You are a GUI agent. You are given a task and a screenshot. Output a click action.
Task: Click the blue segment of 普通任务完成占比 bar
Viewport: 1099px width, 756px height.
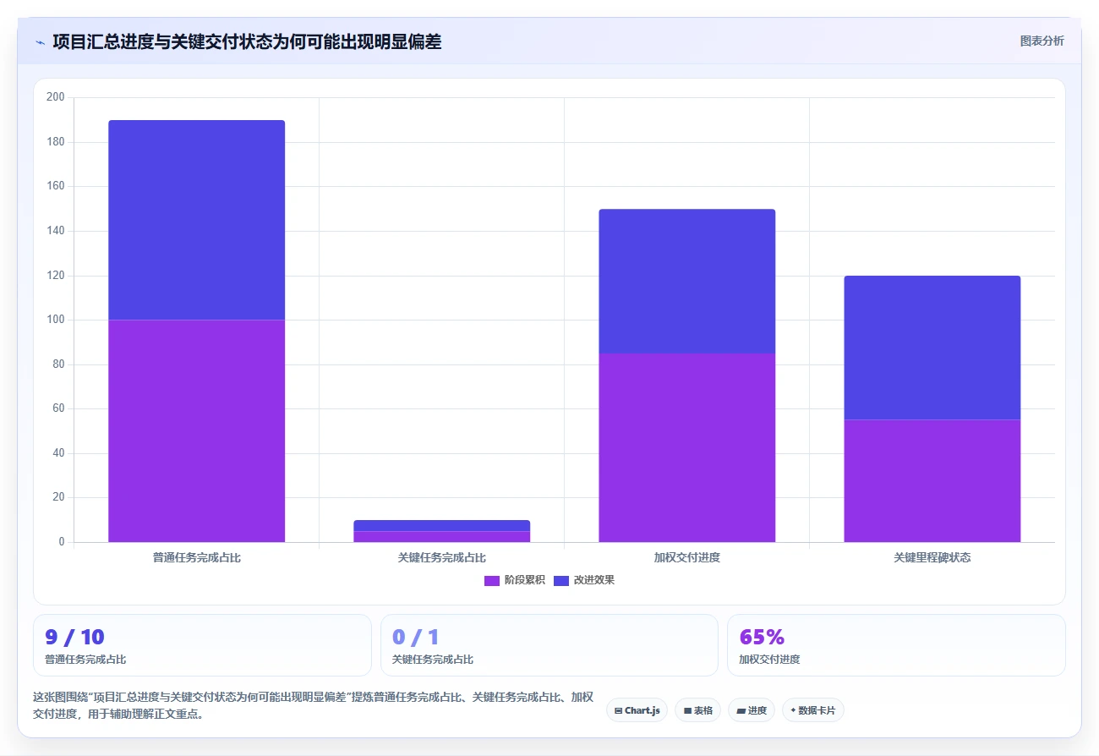pyautogui.click(x=197, y=220)
